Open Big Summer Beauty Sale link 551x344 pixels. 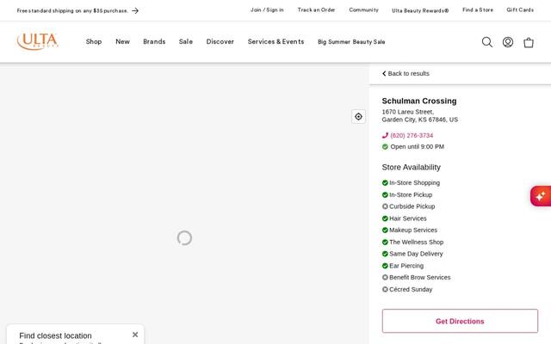pyautogui.click(x=351, y=42)
